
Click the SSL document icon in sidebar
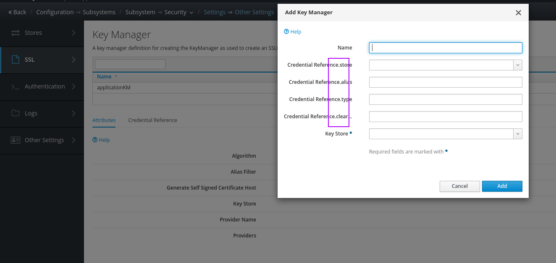coord(16,60)
